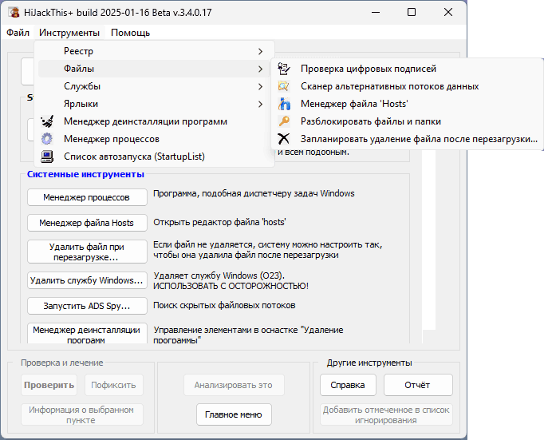Click the Главное меню button
Viewport: 544px width, 440px height.
234,414
